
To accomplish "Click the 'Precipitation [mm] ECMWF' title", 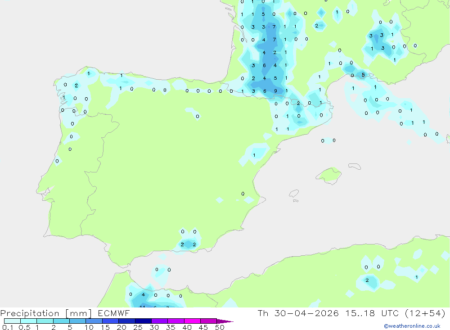I will tap(65, 313).
